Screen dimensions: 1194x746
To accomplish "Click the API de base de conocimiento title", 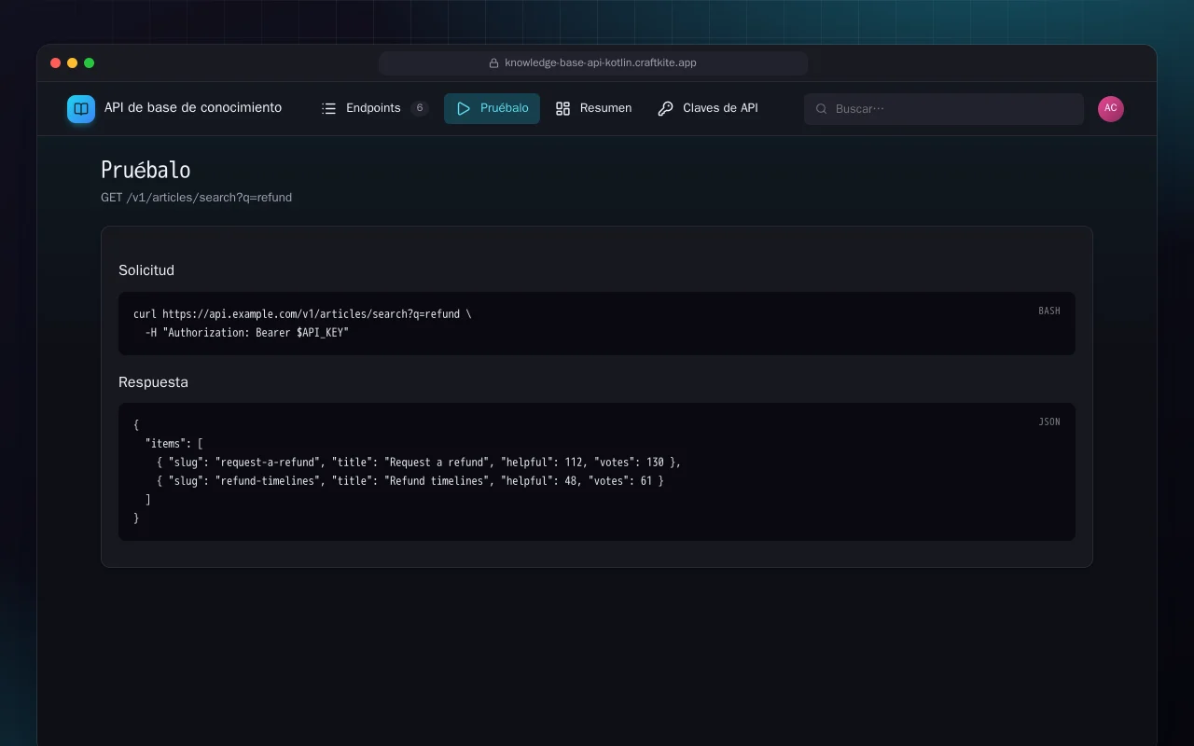I will point(193,108).
